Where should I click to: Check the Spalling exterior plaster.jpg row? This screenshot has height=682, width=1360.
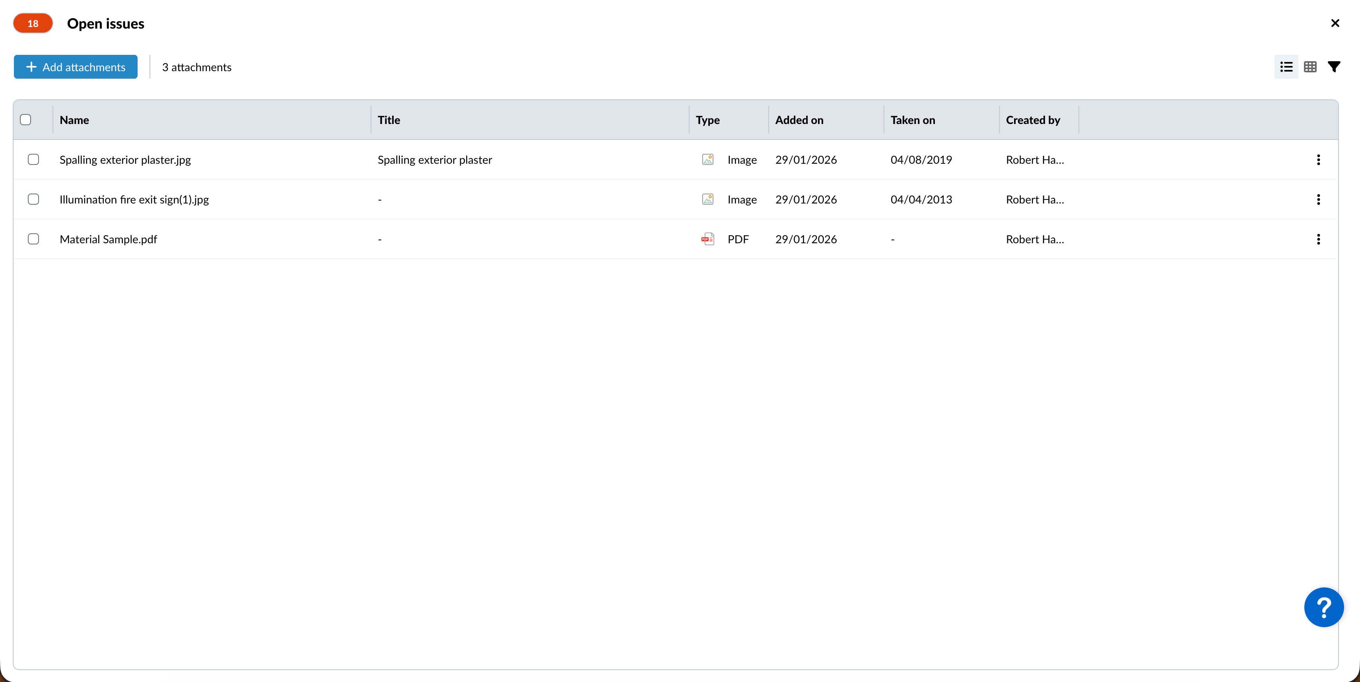click(x=33, y=159)
